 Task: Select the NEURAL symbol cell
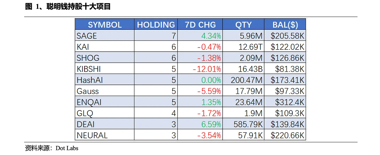click(105, 135)
